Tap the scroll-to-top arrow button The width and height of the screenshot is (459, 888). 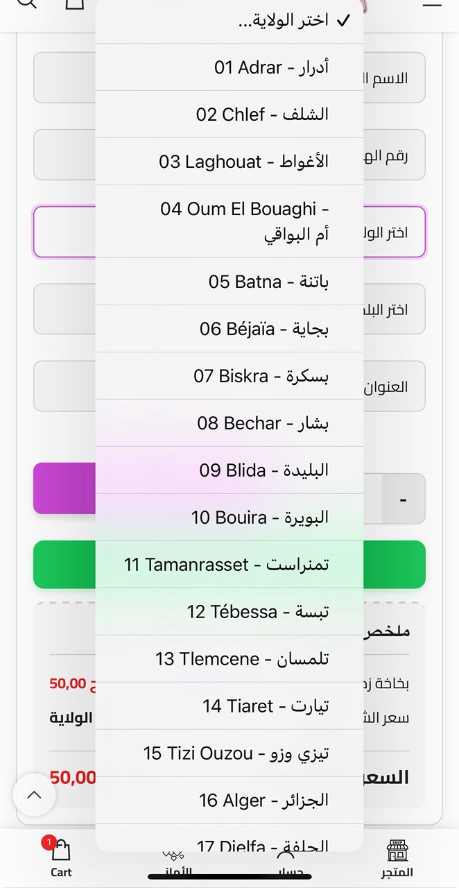[35, 794]
